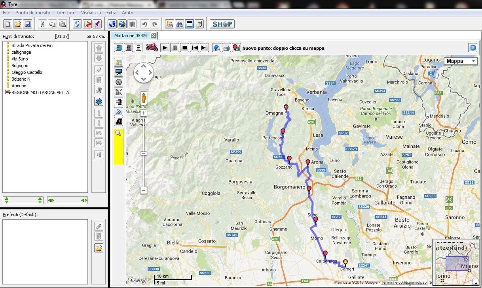Select Oleggio Castello in waypoint list

tap(27, 72)
